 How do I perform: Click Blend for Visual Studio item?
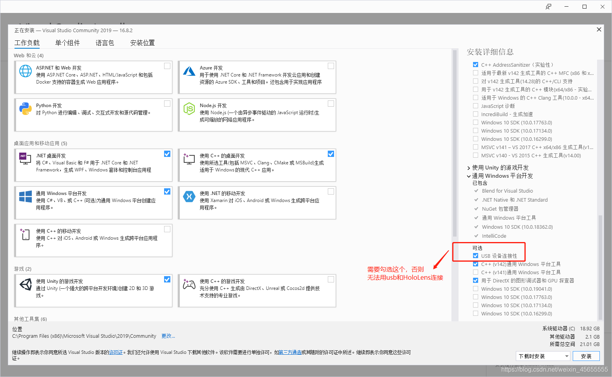click(507, 191)
